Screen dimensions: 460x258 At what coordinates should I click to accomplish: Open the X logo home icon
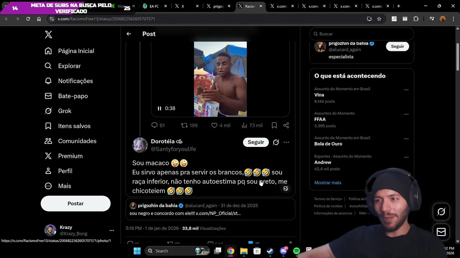coord(49,35)
